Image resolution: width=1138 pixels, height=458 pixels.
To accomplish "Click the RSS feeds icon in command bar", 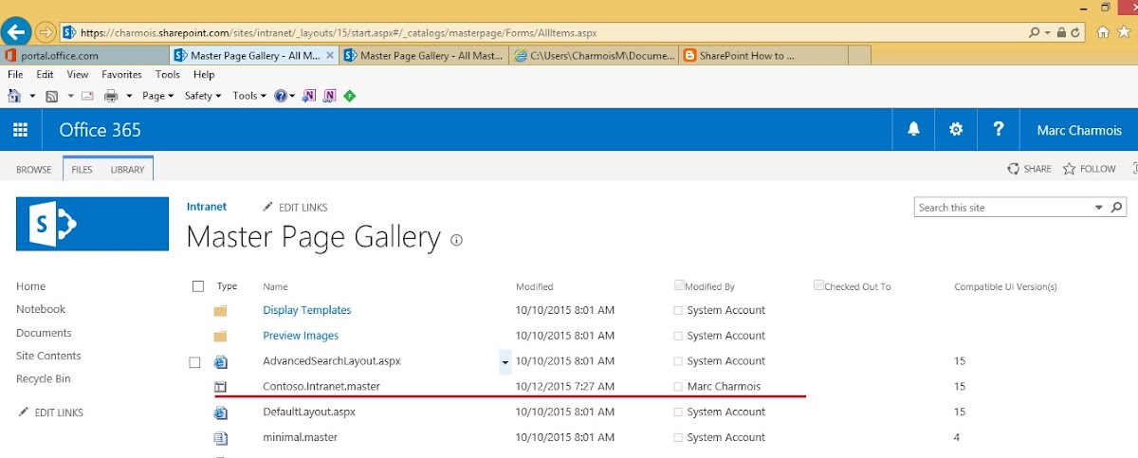I will 52,96.
